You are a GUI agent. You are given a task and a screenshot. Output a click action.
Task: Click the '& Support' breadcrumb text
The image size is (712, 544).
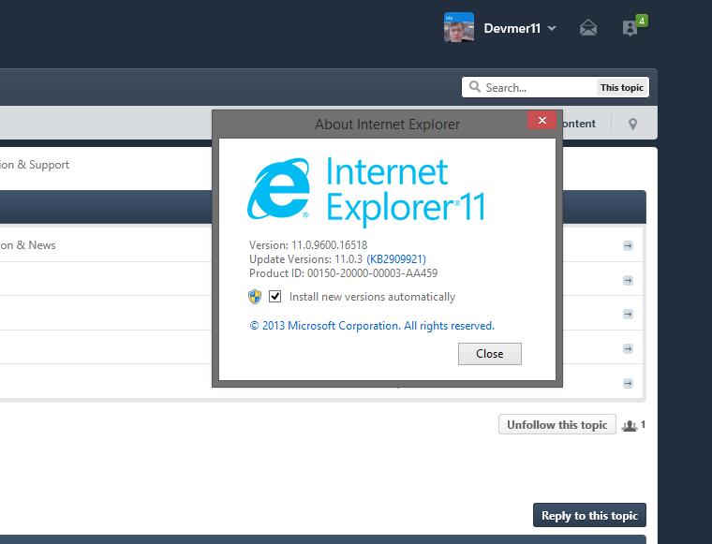coord(43,164)
